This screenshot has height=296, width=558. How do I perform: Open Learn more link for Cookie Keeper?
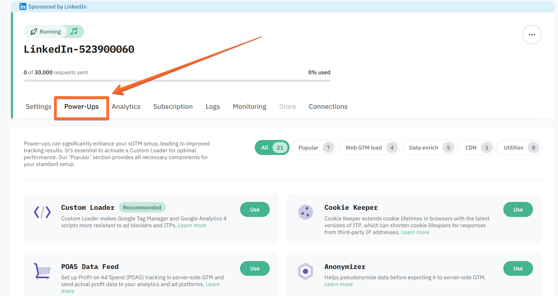pos(415,232)
